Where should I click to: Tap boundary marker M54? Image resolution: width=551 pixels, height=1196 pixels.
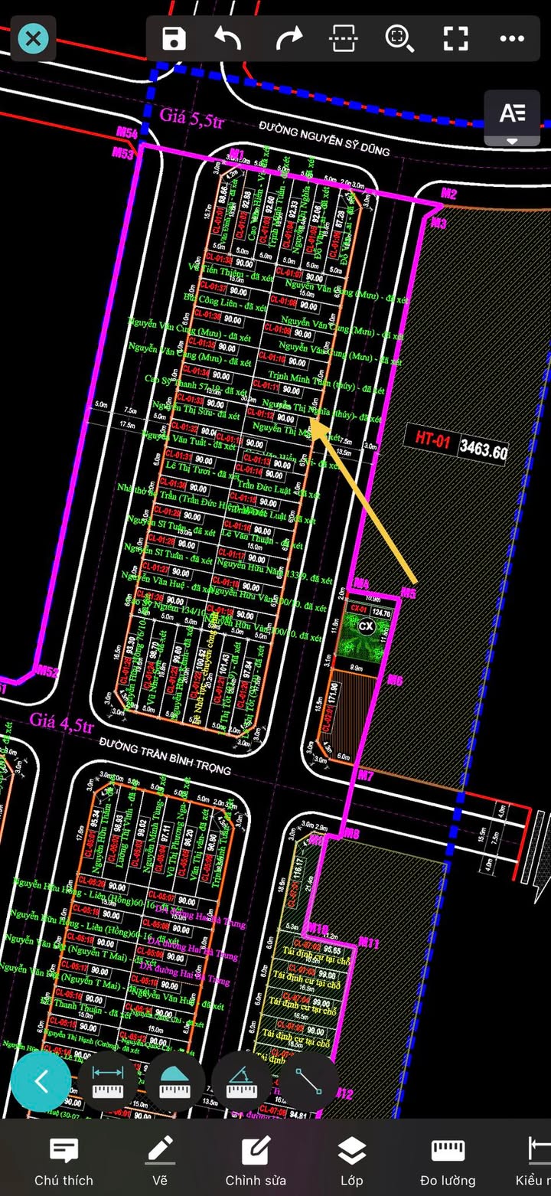[127, 132]
